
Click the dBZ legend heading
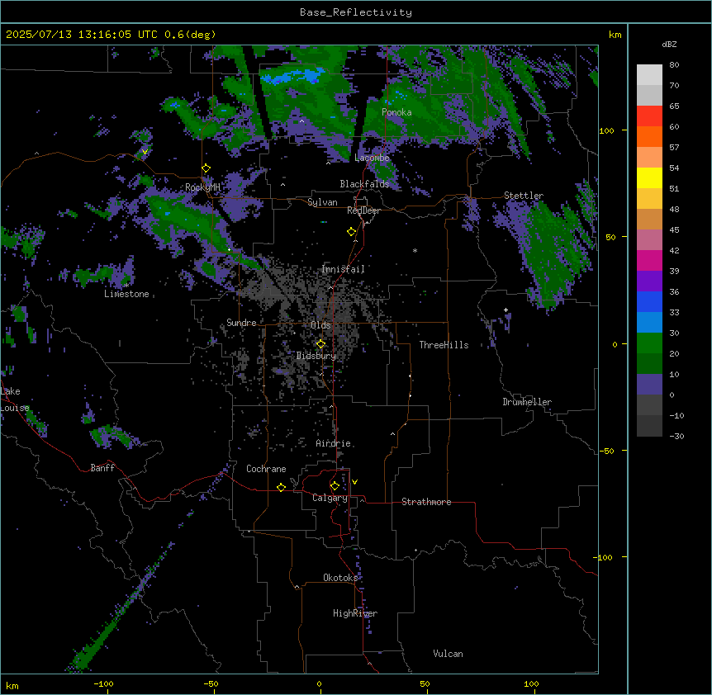[x=669, y=45]
